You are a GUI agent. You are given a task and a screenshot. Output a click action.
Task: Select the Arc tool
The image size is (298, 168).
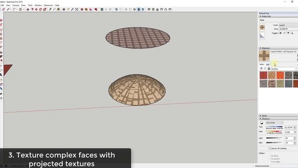coord(14,9)
